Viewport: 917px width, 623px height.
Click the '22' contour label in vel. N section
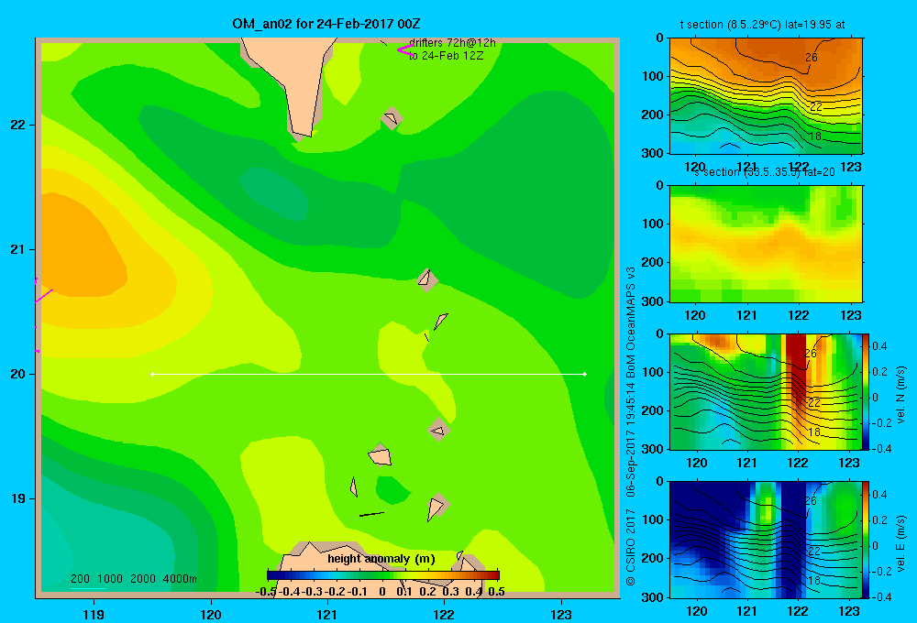click(x=814, y=403)
